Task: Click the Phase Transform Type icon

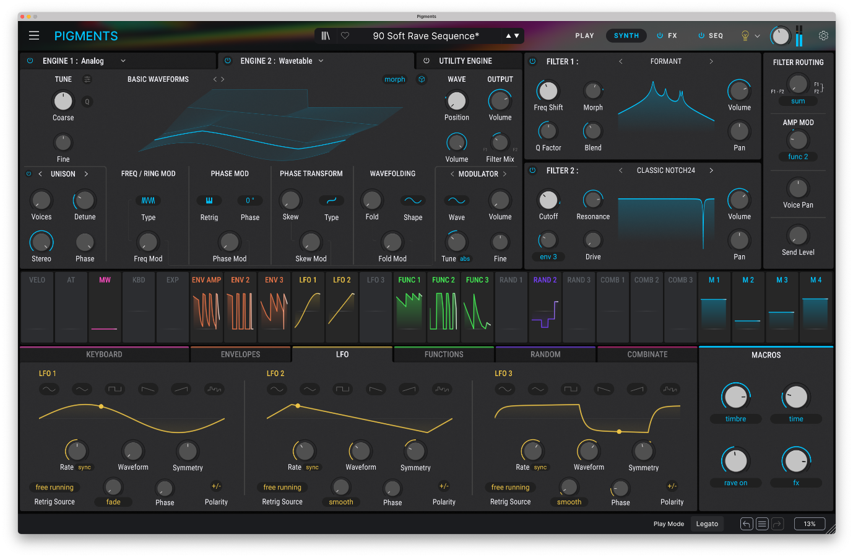Action: 332,201
